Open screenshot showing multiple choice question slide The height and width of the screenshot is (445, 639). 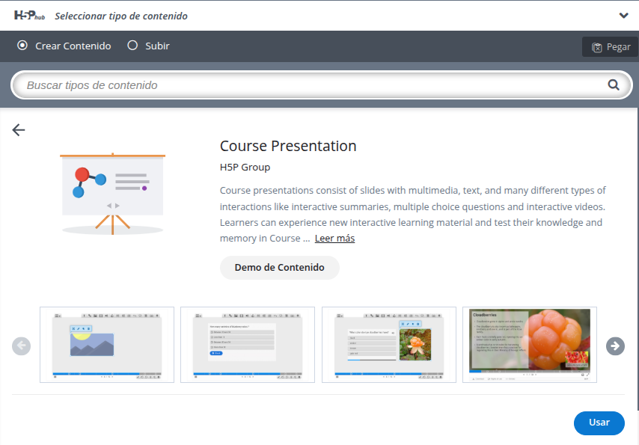click(248, 345)
